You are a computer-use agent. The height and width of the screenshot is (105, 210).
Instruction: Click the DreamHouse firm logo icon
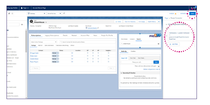click(x=31, y=21)
